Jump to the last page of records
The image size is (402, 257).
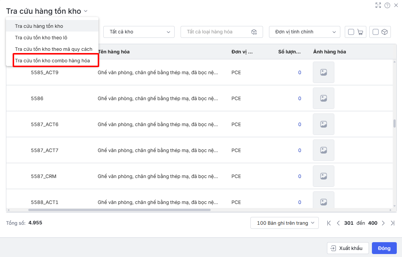point(392,223)
